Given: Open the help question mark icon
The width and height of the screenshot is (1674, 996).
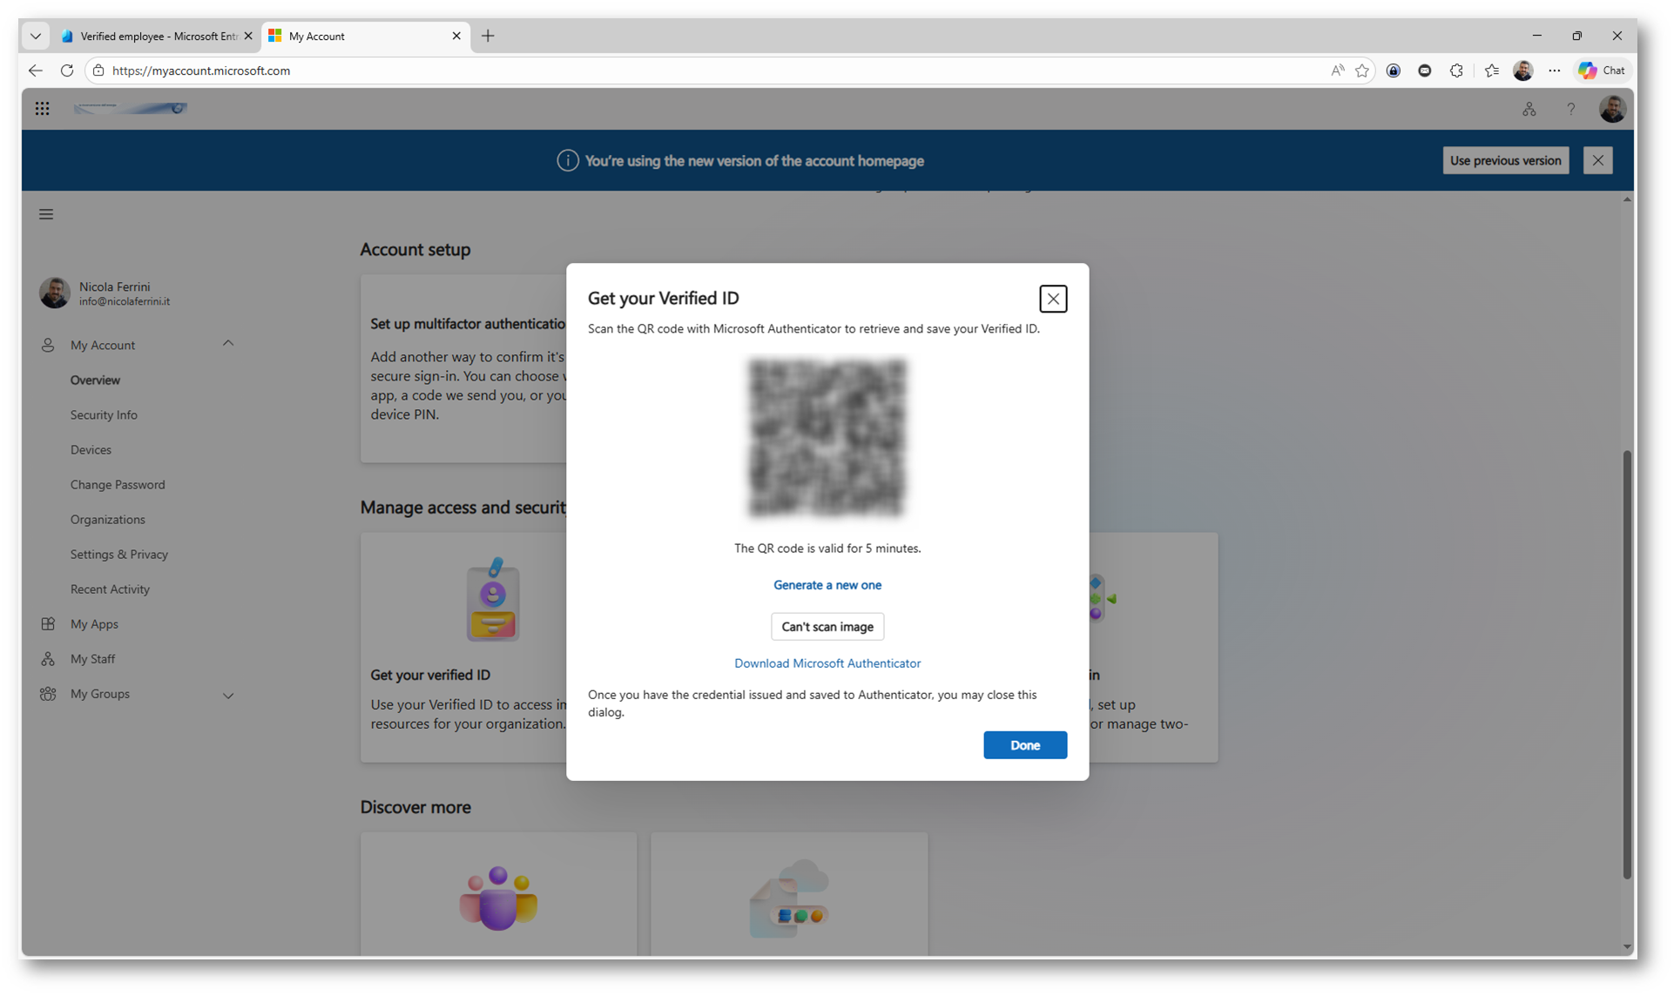Looking at the screenshot, I should [1570, 109].
